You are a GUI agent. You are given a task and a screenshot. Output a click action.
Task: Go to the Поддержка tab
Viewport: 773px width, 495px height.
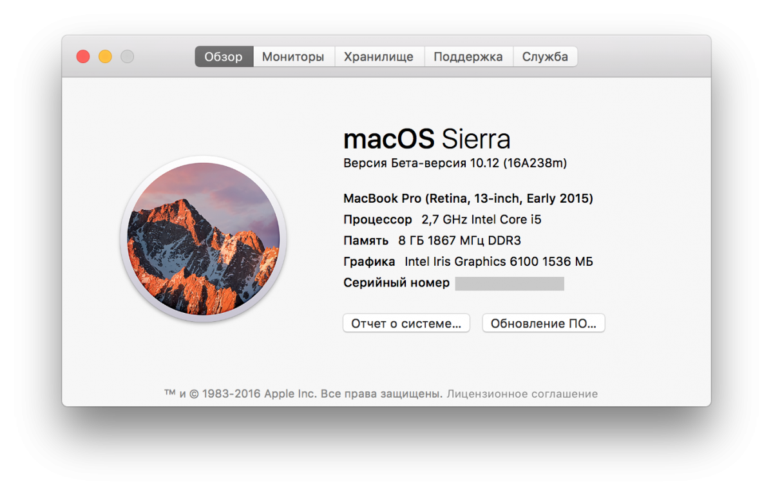coord(468,57)
